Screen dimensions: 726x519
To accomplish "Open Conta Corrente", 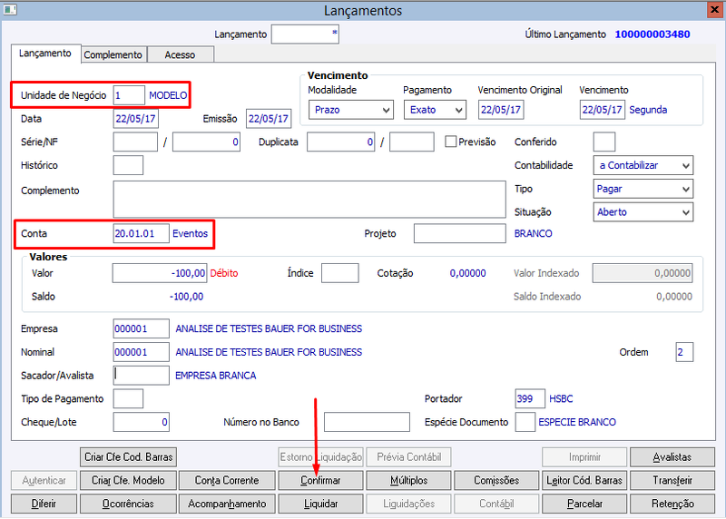I will pyautogui.click(x=227, y=480).
